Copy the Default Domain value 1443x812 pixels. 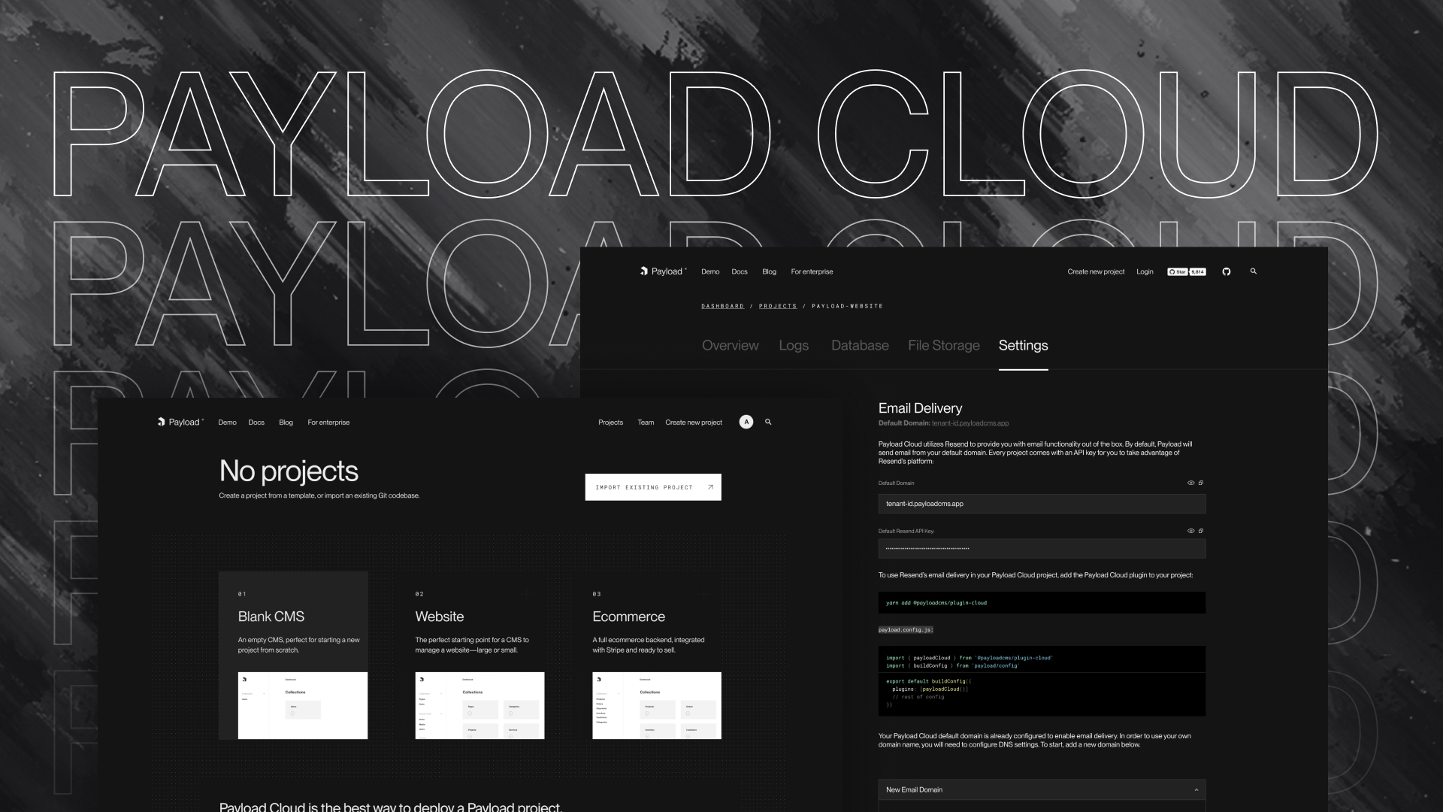pyautogui.click(x=1200, y=483)
